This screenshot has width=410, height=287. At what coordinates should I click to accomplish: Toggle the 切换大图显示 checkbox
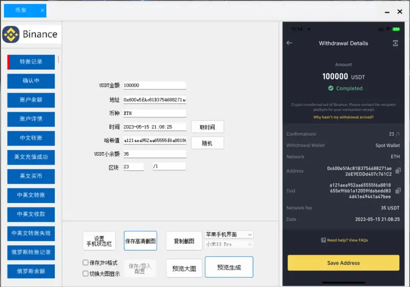(86, 274)
